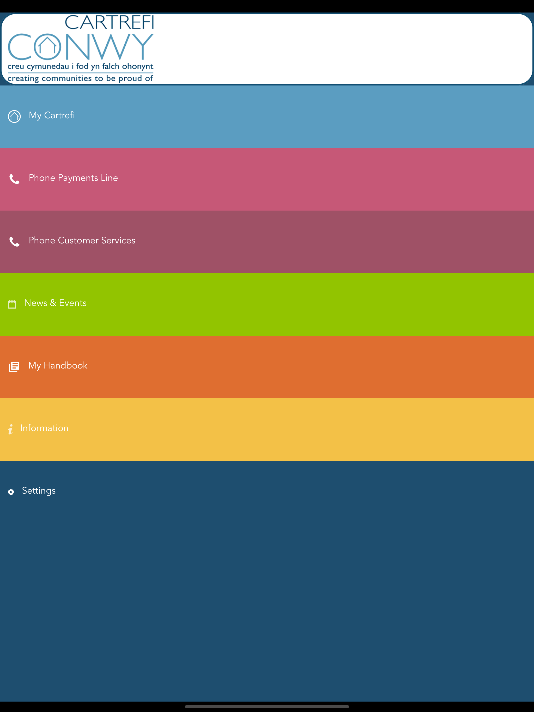Viewport: 534px width, 712px height.
Task: Select Phone Customer Services
Action: [267, 242]
